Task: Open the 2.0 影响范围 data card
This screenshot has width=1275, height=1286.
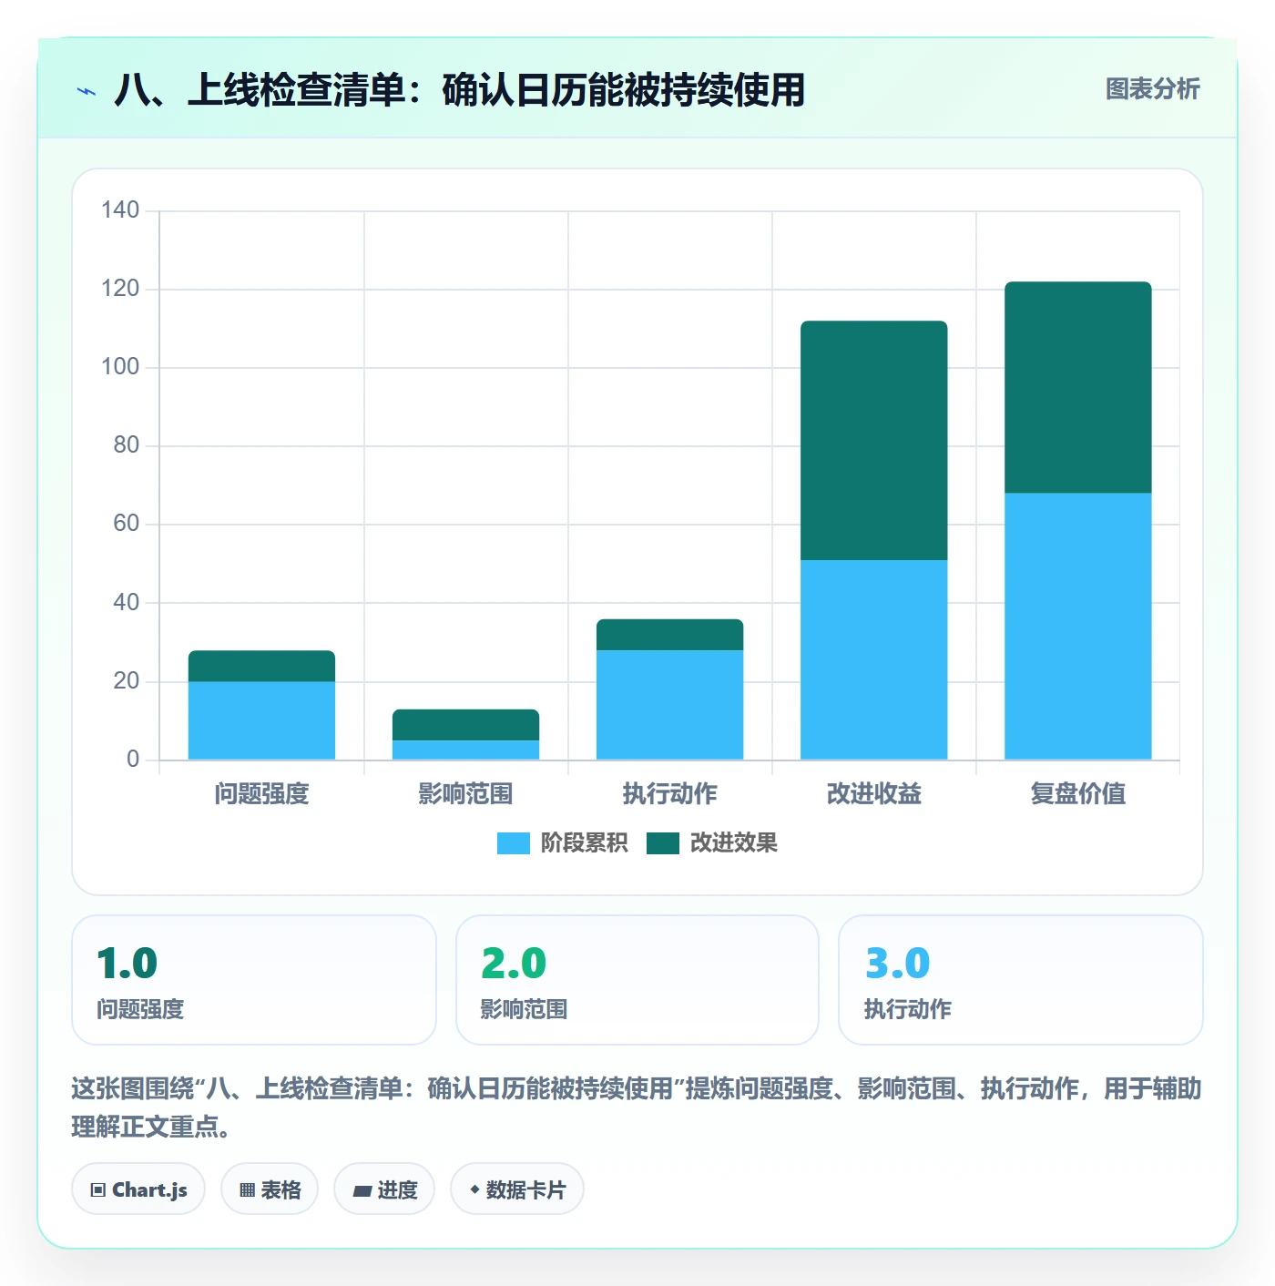Action: pos(637,980)
